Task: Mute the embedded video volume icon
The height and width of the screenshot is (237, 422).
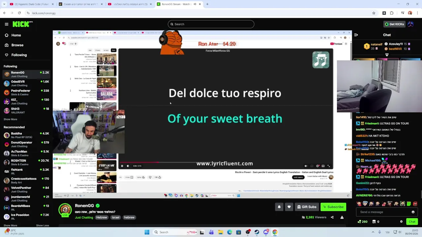Action: click(128, 166)
